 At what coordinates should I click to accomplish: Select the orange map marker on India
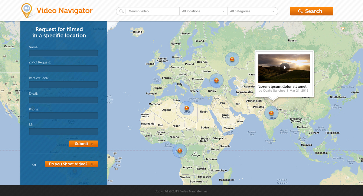271,113
